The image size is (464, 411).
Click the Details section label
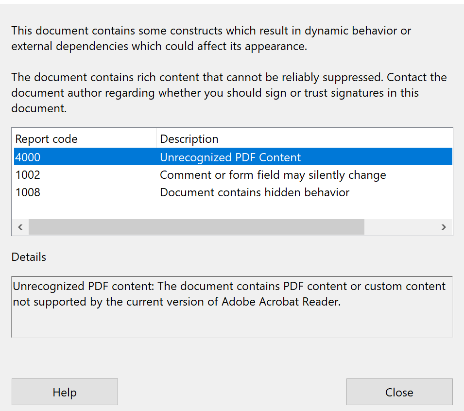coord(28,257)
